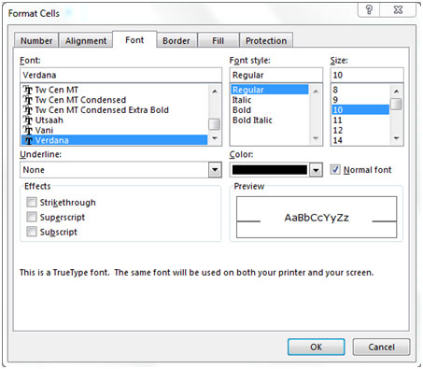The width and height of the screenshot is (423, 369).
Task: Select the Verdana font with TrueType icon
Action: (114, 140)
